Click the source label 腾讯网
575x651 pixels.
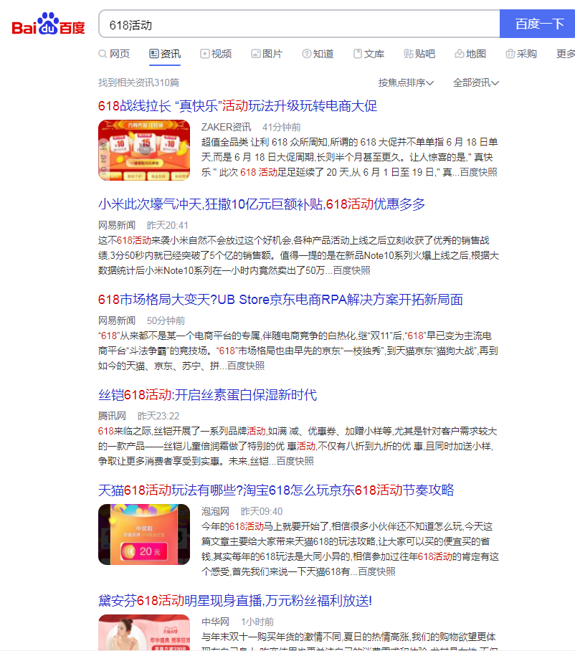tap(112, 416)
